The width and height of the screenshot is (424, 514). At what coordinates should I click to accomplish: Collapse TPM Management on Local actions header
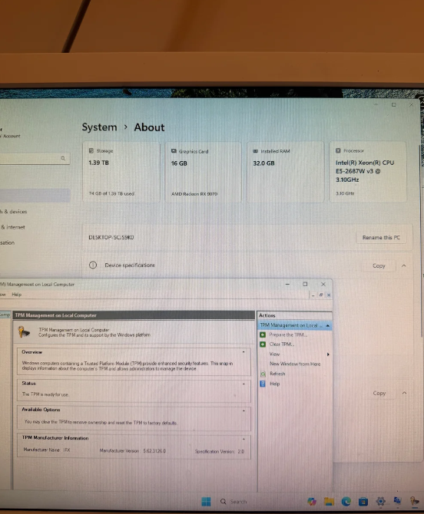[x=327, y=325]
